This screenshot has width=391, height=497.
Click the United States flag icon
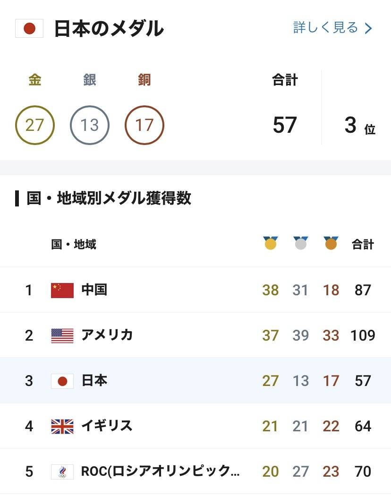(x=62, y=335)
